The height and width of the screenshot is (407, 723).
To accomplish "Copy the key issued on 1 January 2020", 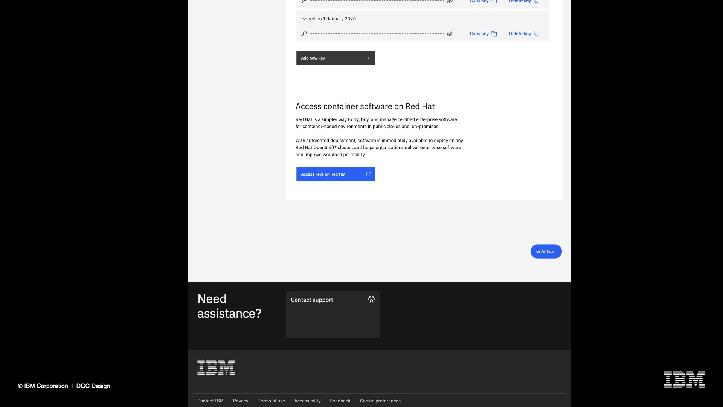I will [483, 34].
